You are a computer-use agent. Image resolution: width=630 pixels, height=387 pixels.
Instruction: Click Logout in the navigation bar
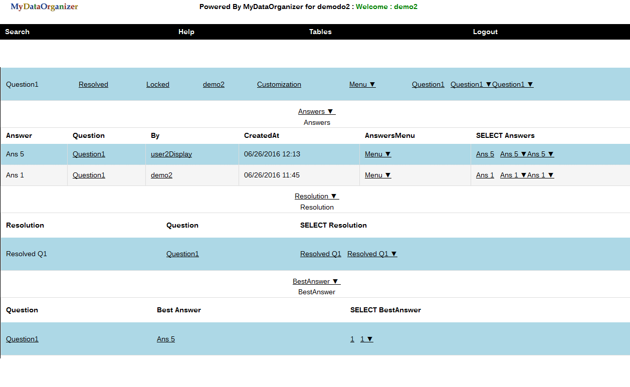(485, 32)
